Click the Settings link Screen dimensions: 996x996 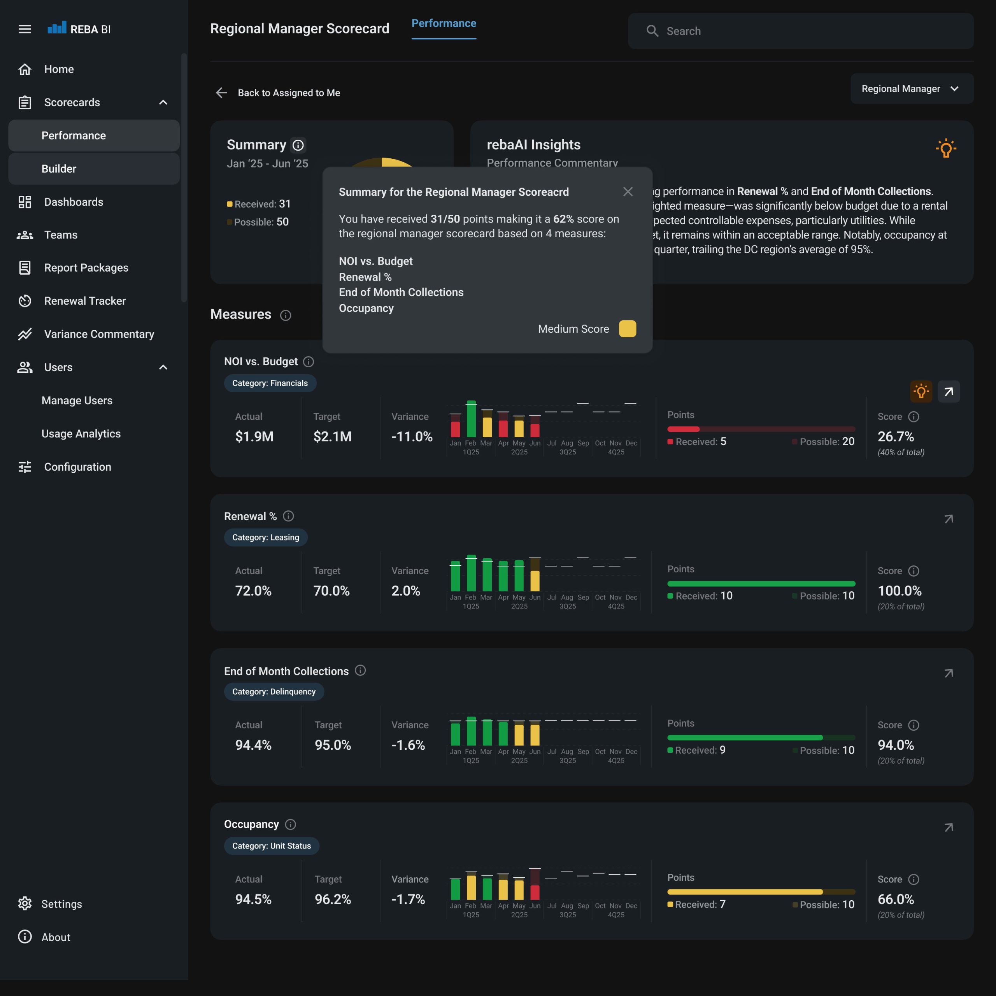pos(61,904)
